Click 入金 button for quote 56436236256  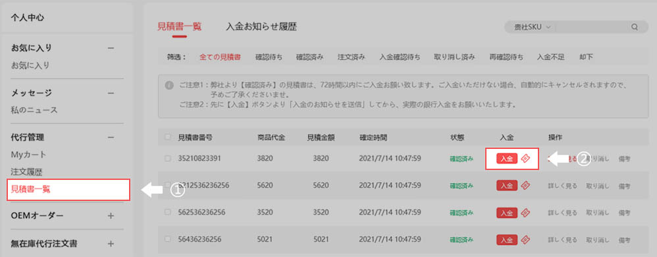[507, 240]
